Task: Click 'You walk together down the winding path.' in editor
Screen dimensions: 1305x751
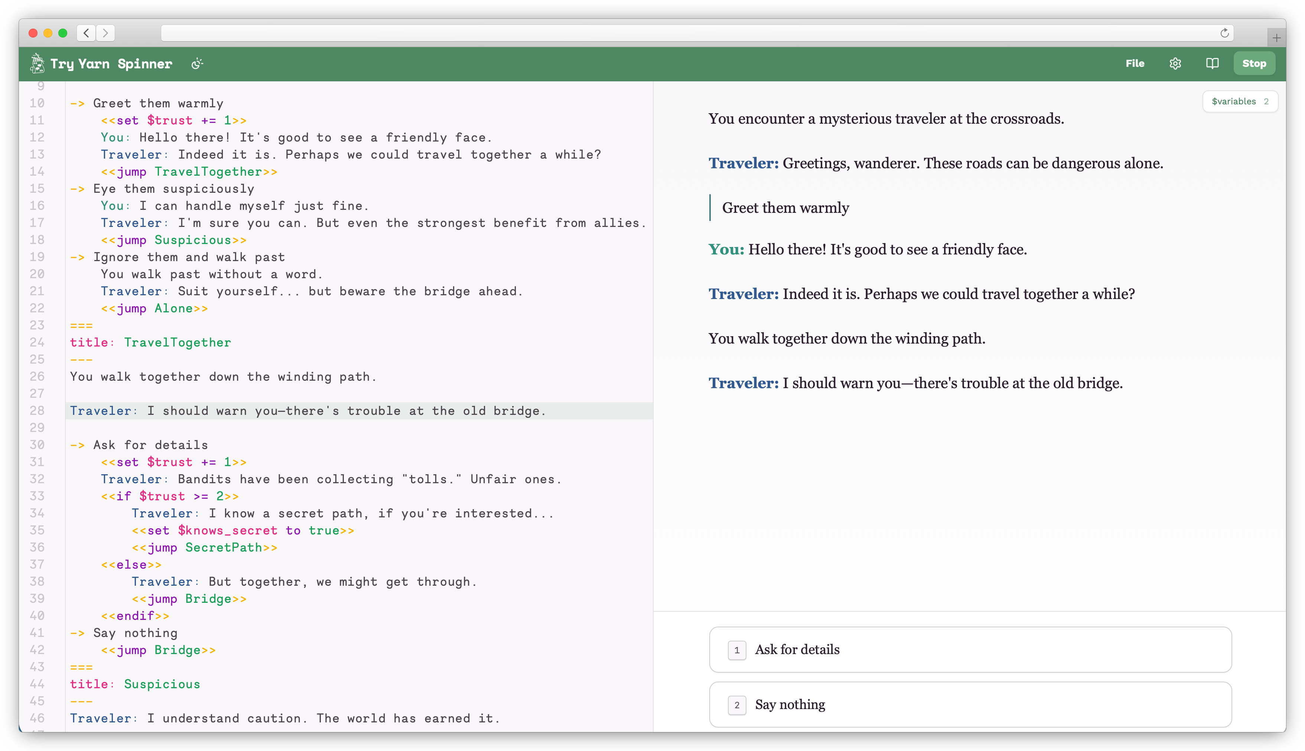Action: click(x=223, y=377)
